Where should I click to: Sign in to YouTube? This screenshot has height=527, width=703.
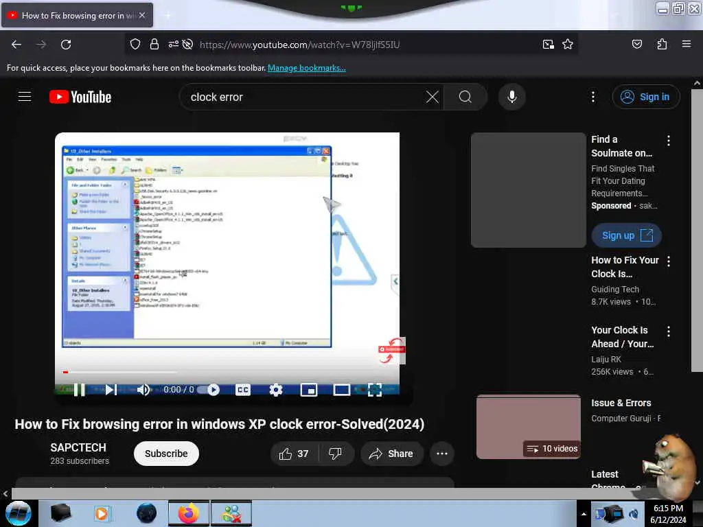pos(646,97)
